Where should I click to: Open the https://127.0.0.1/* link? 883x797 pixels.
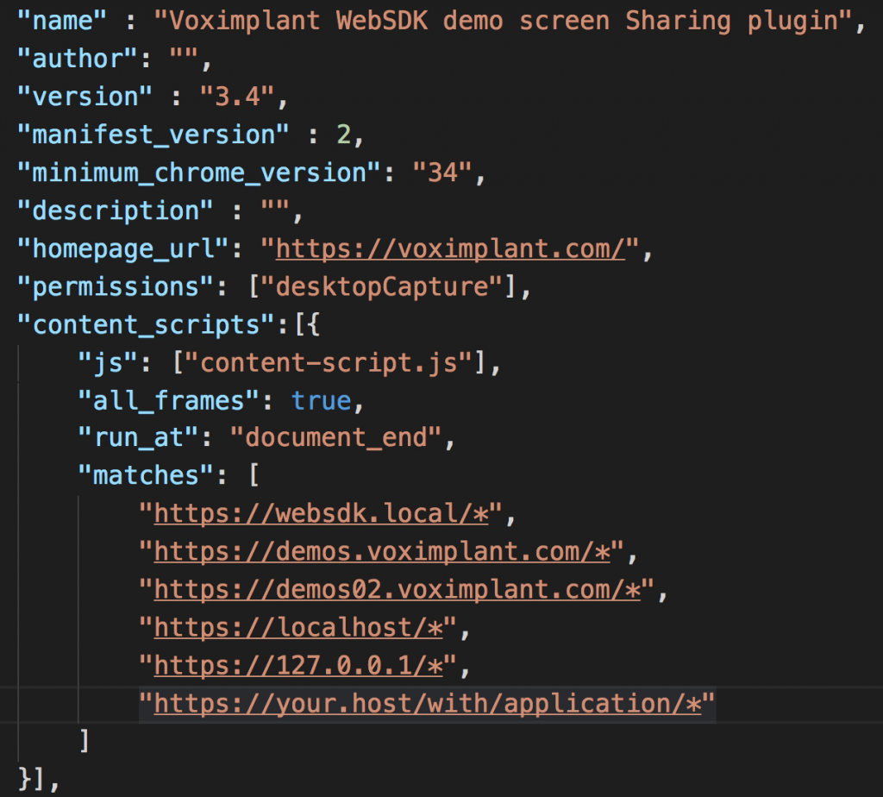click(x=298, y=665)
